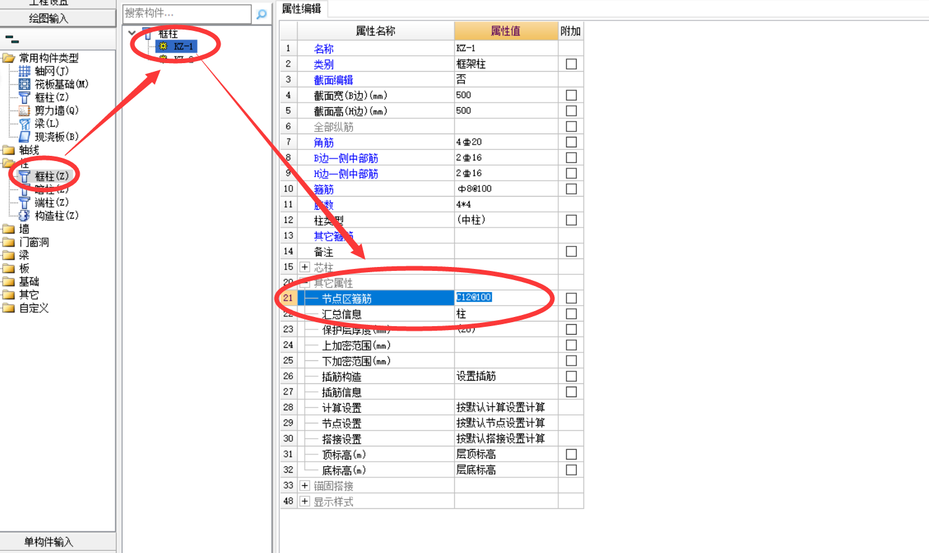Expand the 显示样式 property group
This screenshot has width=929, height=553.
pyautogui.click(x=304, y=501)
